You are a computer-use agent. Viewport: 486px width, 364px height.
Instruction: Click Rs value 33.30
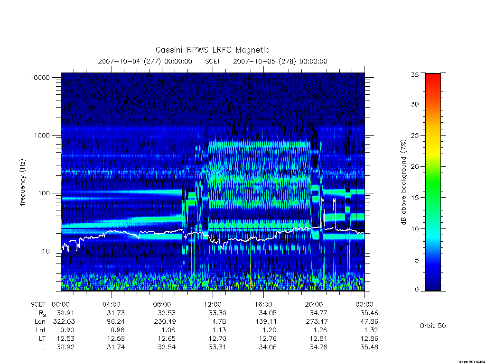tap(217, 313)
